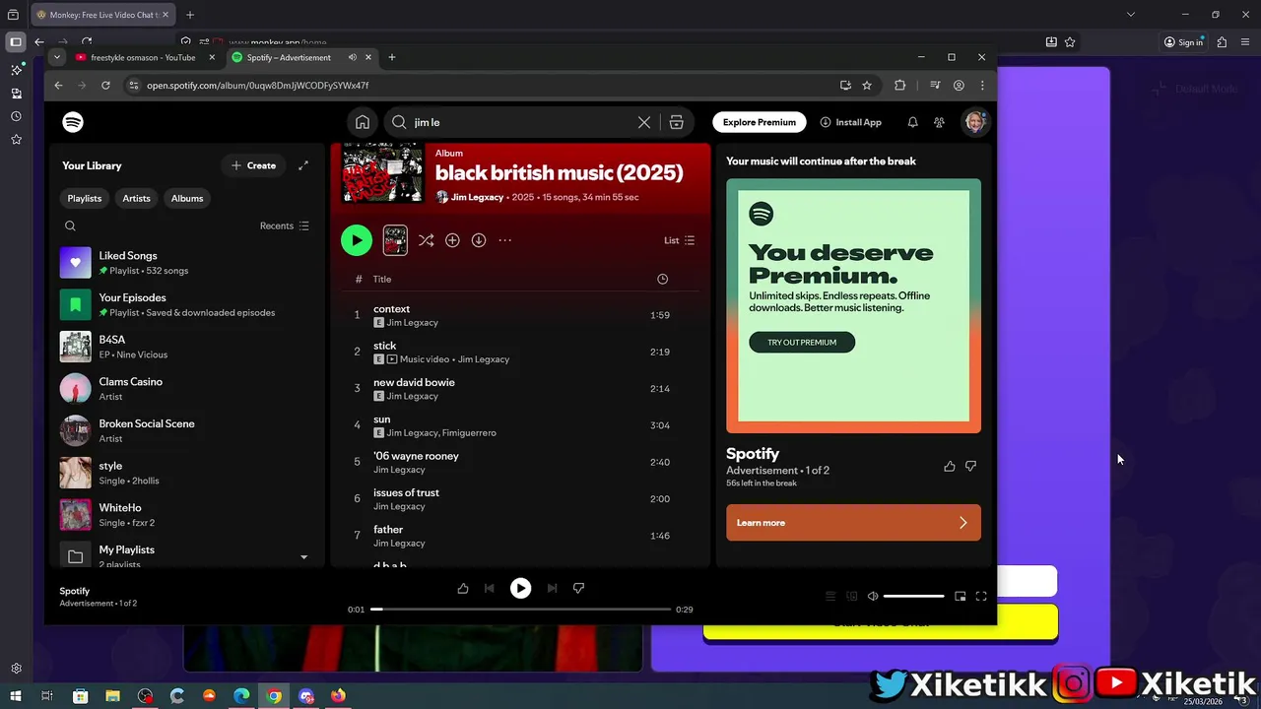The height and width of the screenshot is (709, 1261).
Task: Add album to Your Library plus icon
Action: 452,240
